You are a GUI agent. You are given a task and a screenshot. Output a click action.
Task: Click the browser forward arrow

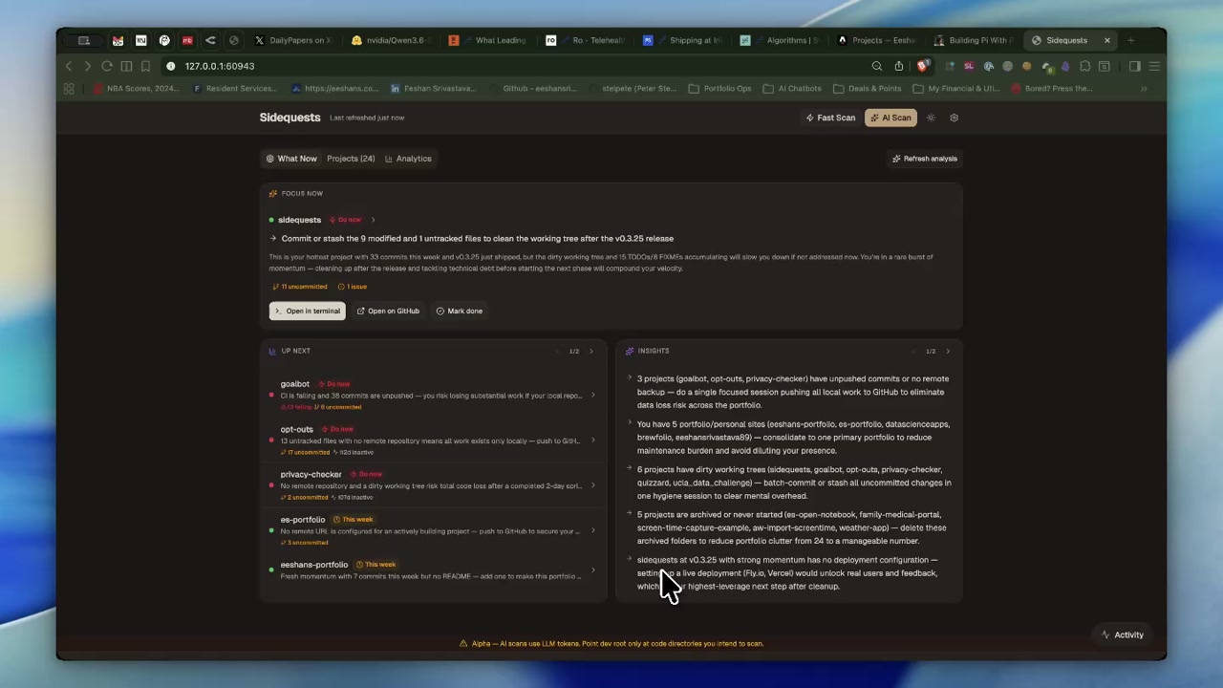click(x=87, y=66)
